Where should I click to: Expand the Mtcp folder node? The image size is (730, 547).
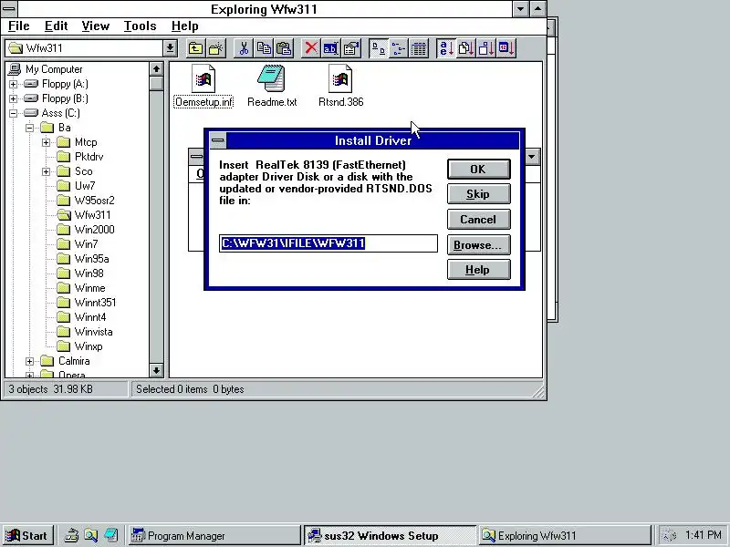[x=46, y=142]
